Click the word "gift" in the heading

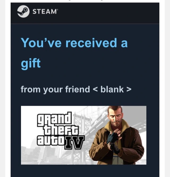[31, 64]
